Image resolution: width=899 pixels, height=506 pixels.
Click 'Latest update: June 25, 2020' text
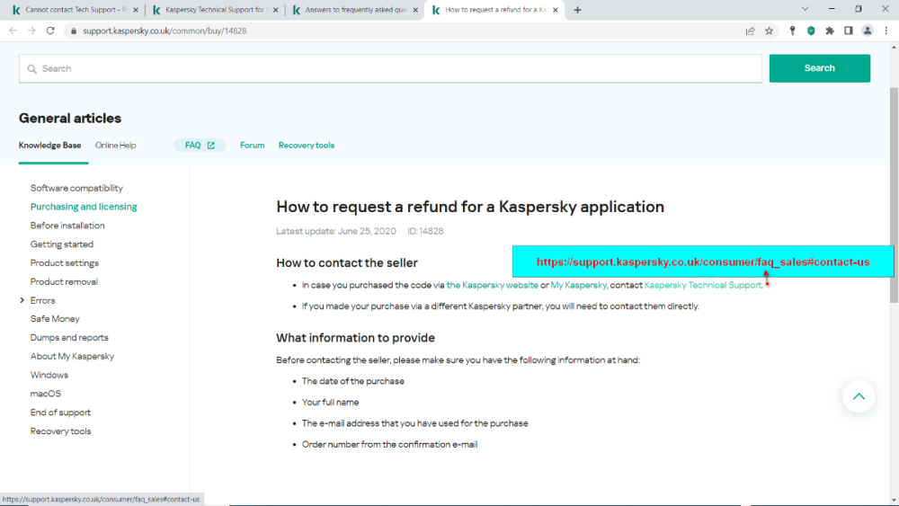(336, 231)
